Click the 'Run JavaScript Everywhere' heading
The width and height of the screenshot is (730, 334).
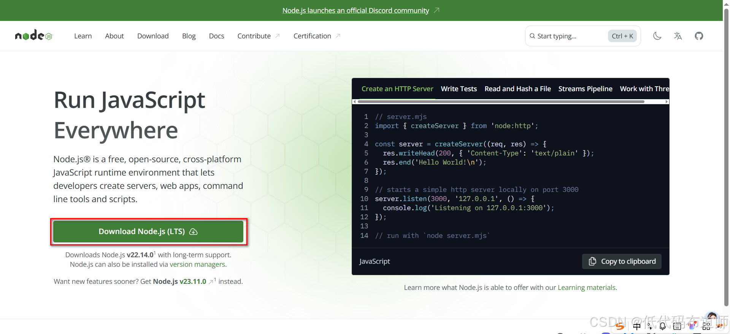tap(129, 115)
